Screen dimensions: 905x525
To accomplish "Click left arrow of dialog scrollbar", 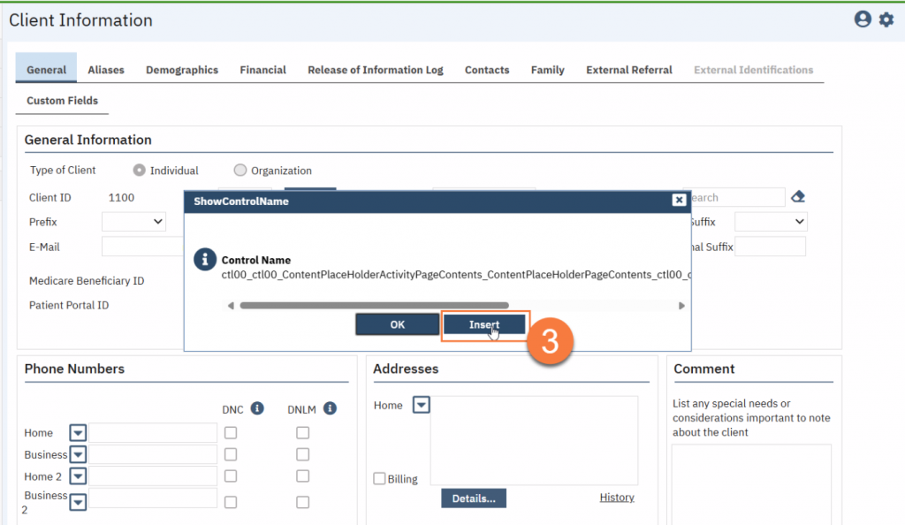I will [x=231, y=306].
